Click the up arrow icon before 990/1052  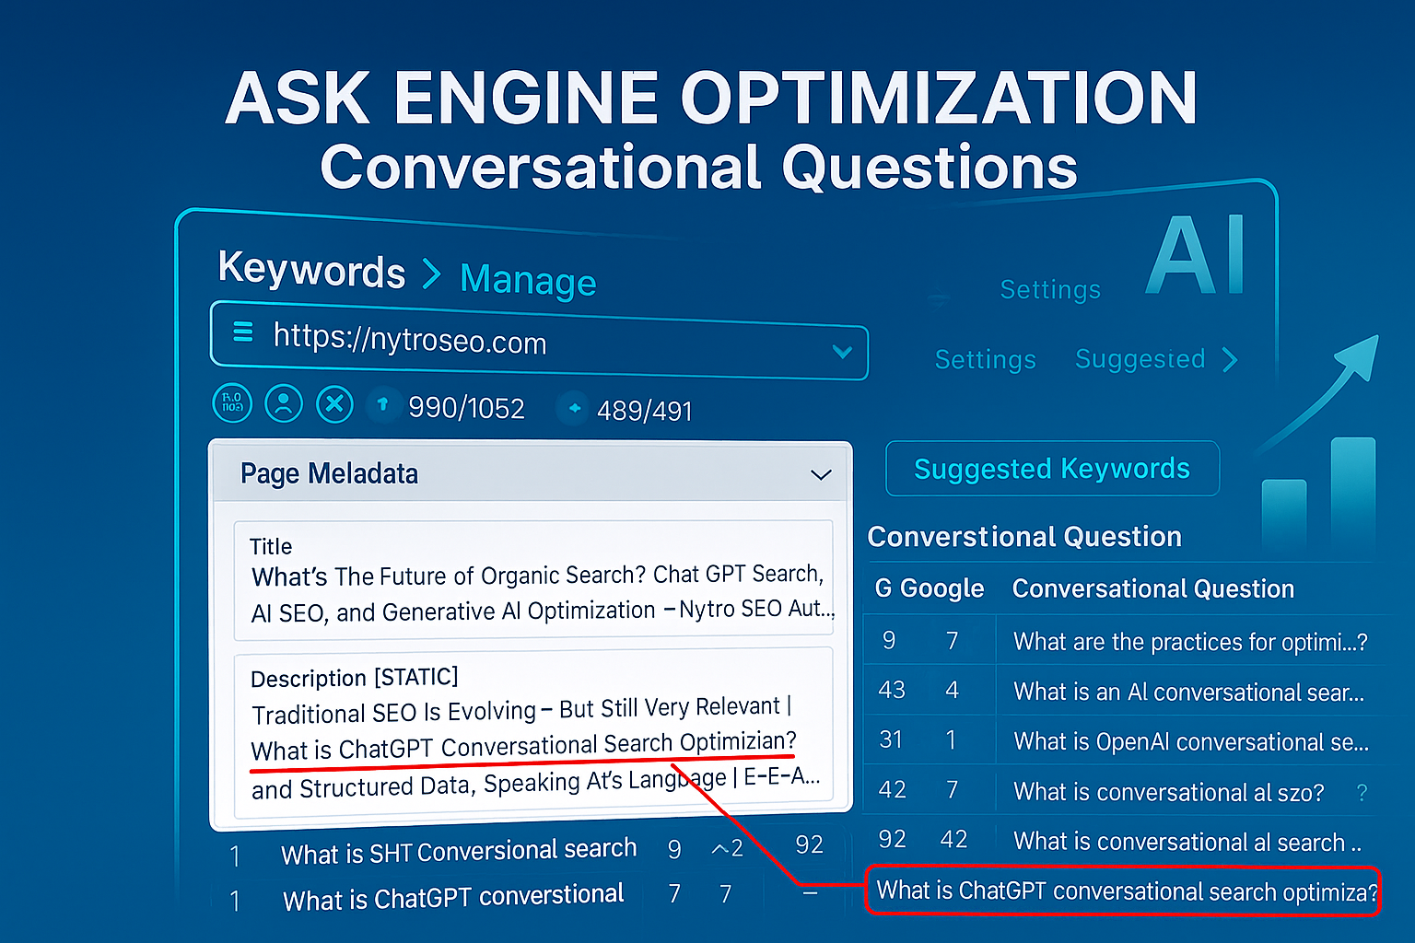[x=383, y=404]
